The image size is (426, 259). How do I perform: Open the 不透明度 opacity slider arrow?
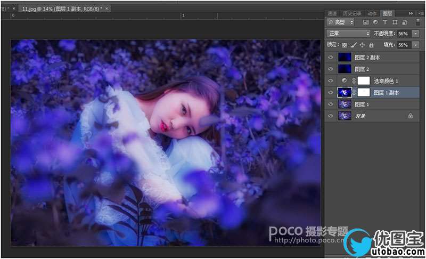416,34
